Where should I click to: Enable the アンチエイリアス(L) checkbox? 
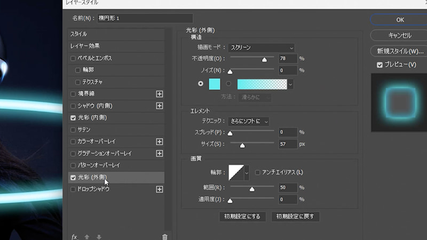coord(257,172)
